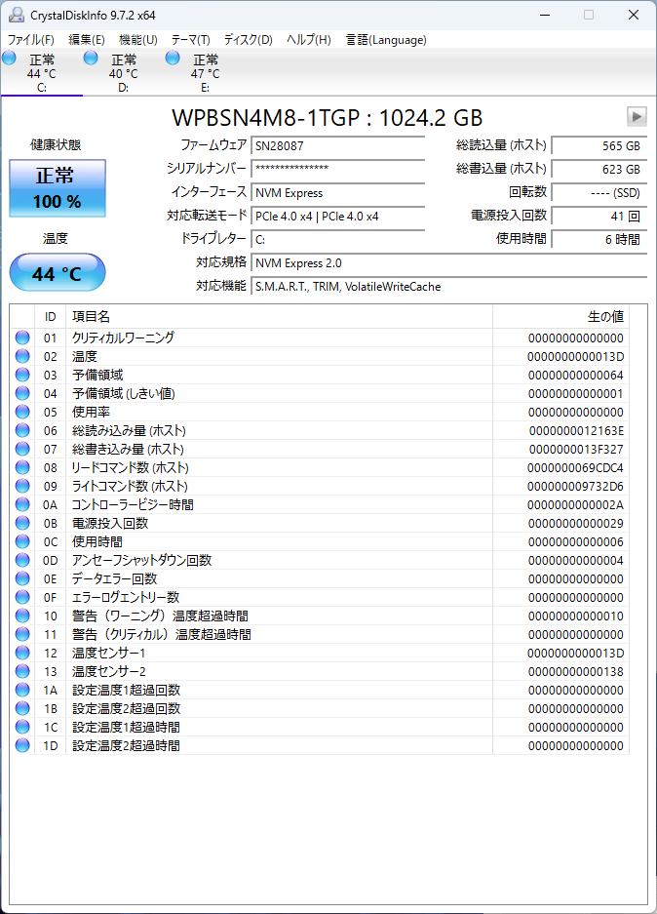The image size is (657, 914).
Task: Click status orb for クリティカルワーニング row
Action: point(22,338)
